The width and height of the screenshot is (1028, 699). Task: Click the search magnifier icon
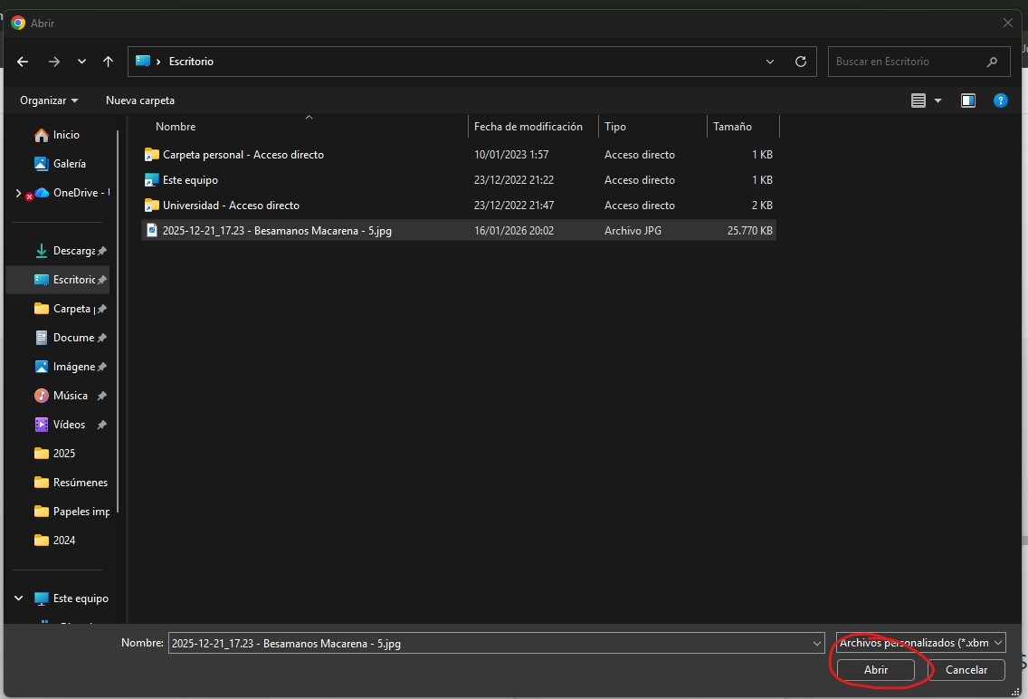coord(992,62)
